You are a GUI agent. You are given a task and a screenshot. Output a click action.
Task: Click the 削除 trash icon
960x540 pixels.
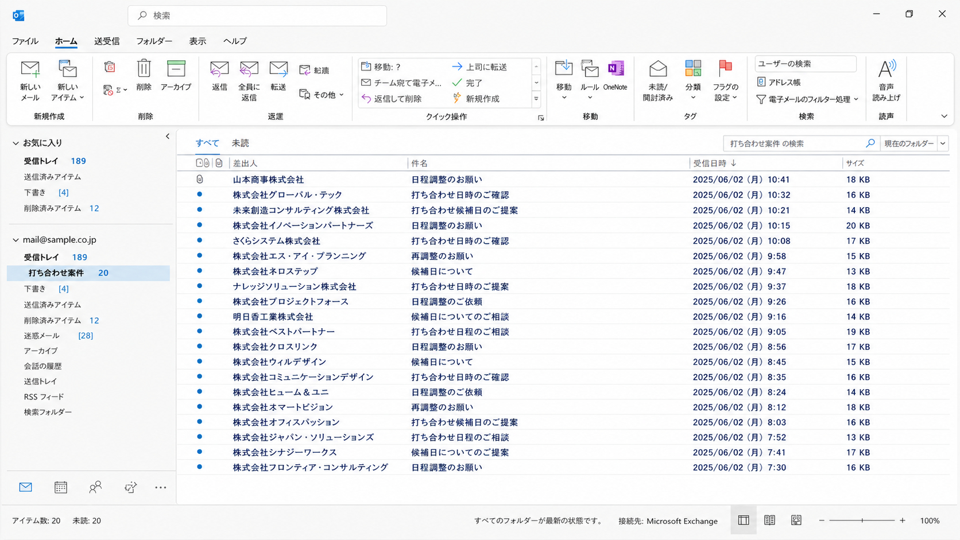tap(144, 68)
